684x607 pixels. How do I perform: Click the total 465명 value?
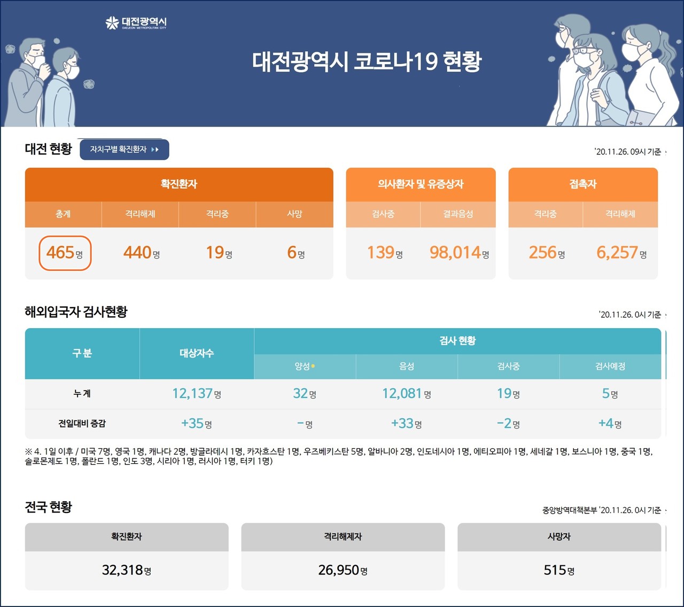point(65,253)
